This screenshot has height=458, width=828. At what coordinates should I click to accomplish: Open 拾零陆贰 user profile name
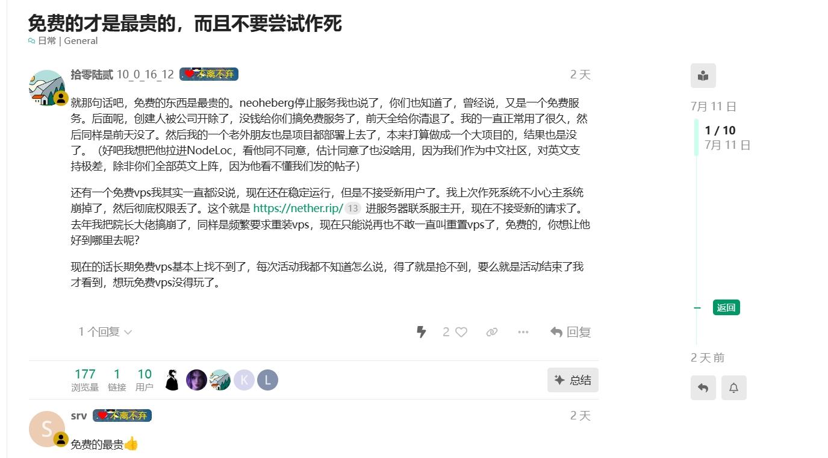point(92,74)
